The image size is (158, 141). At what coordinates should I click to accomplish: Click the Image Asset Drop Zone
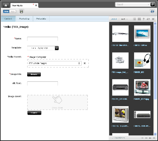[57, 102]
